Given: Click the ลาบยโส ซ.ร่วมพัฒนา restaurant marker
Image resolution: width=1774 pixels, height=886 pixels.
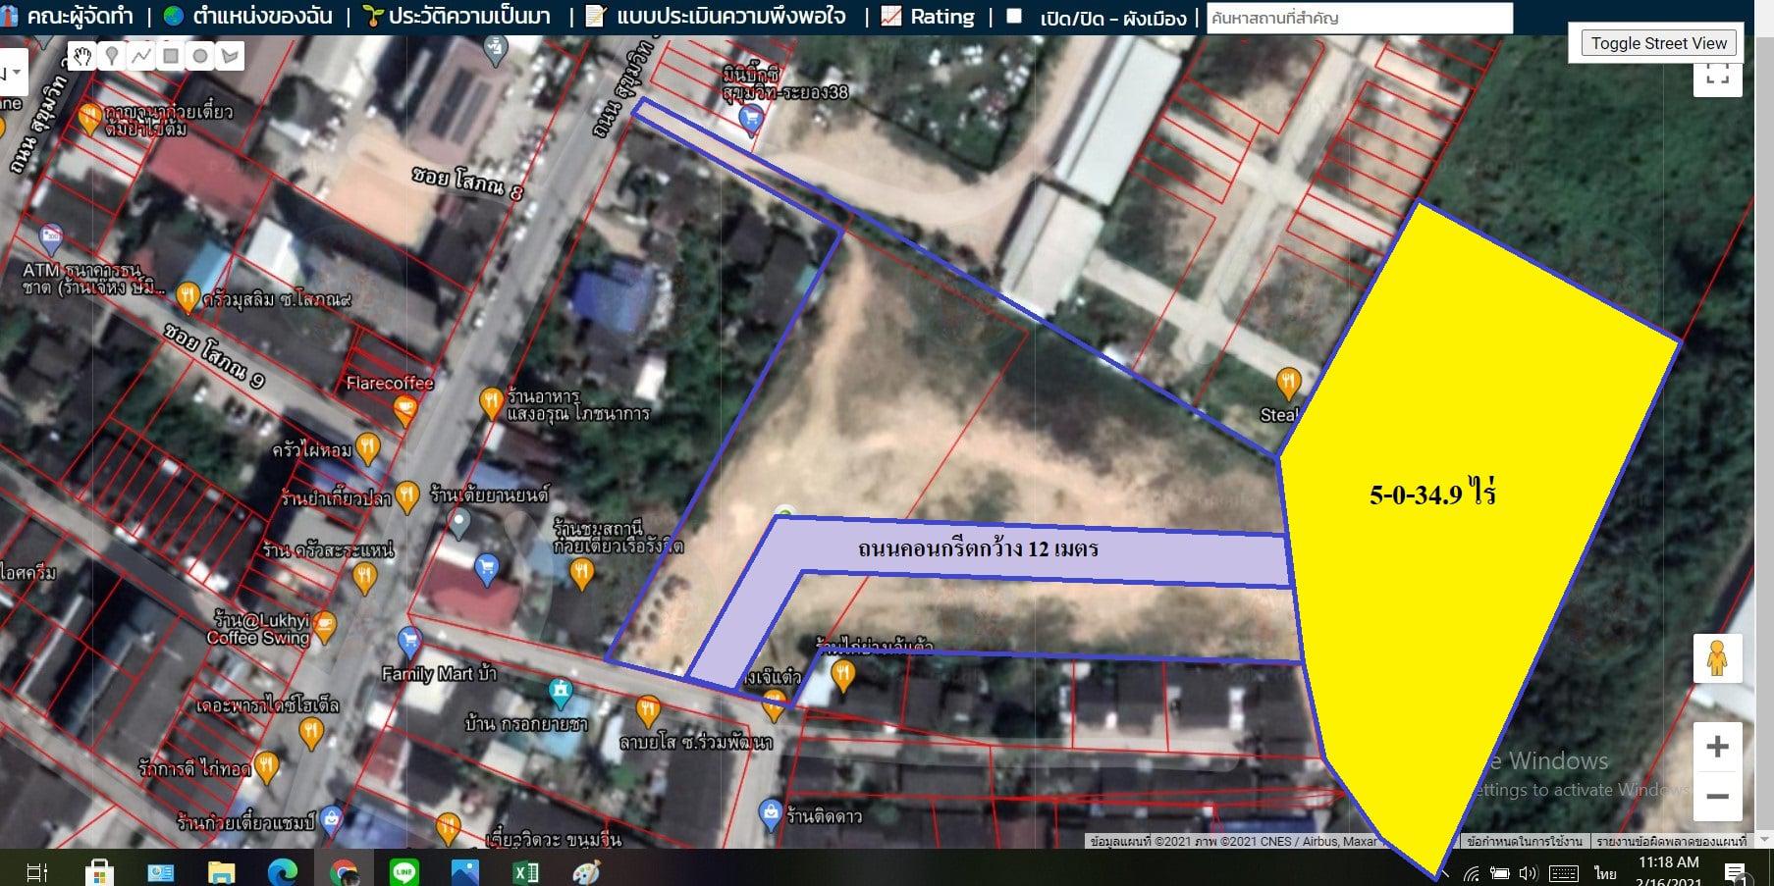Looking at the screenshot, I should coord(647,710).
